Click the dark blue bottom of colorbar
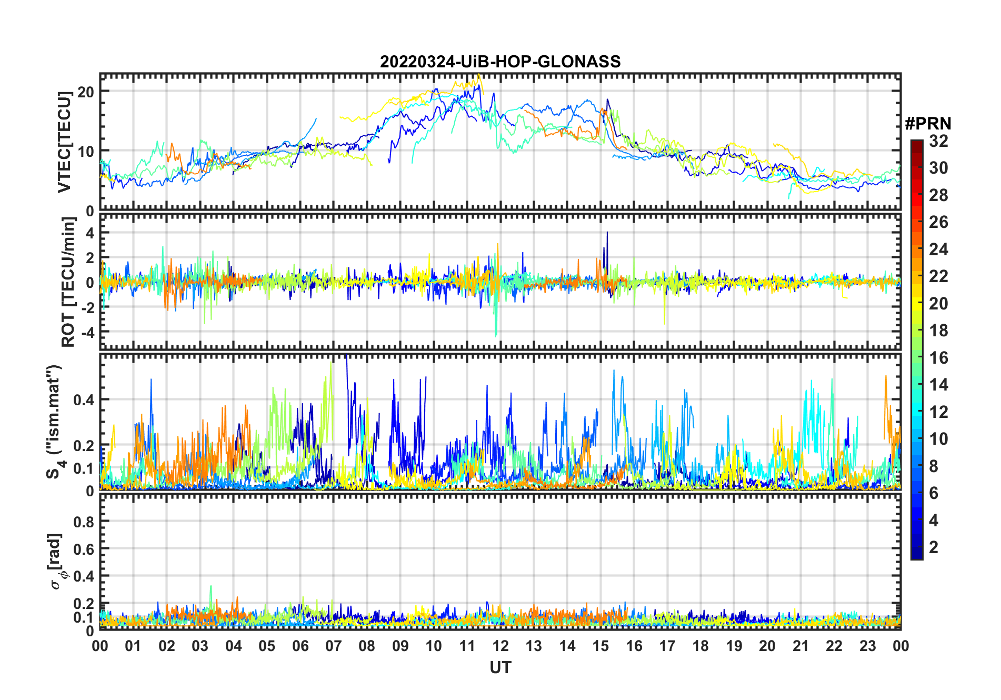 click(916, 554)
